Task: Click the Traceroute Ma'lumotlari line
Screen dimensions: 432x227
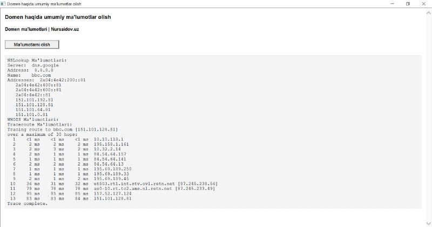Action: point(39,125)
